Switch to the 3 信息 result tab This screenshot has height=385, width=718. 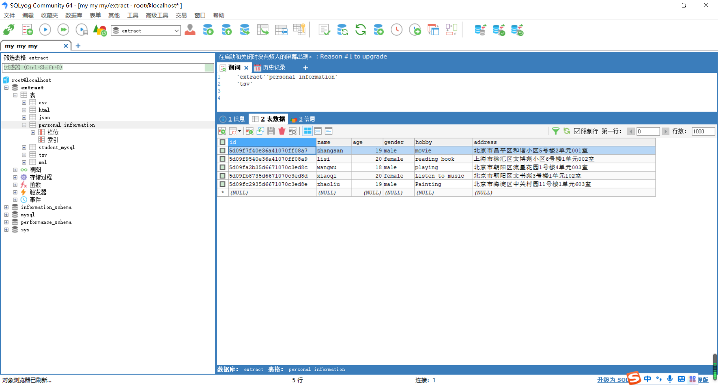(x=303, y=119)
